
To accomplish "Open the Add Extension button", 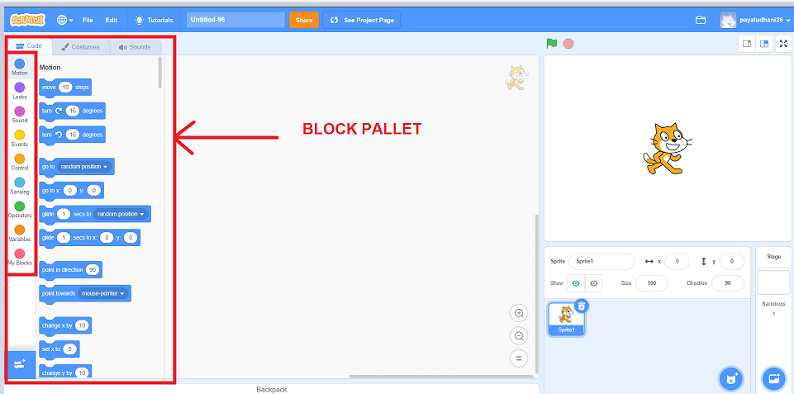I will [20, 364].
